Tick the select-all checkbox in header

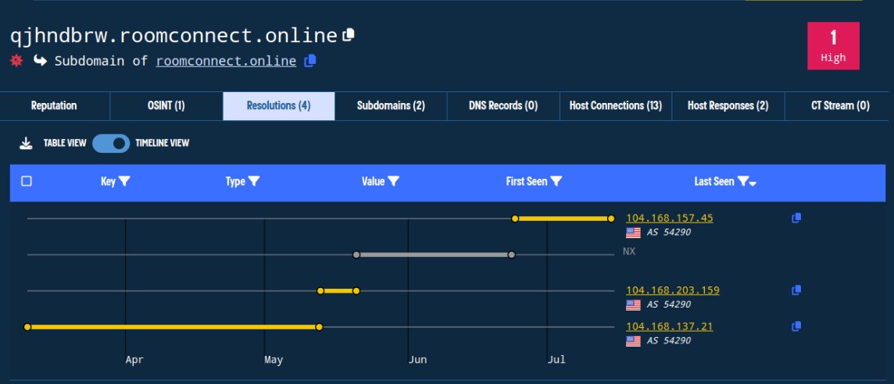point(27,181)
